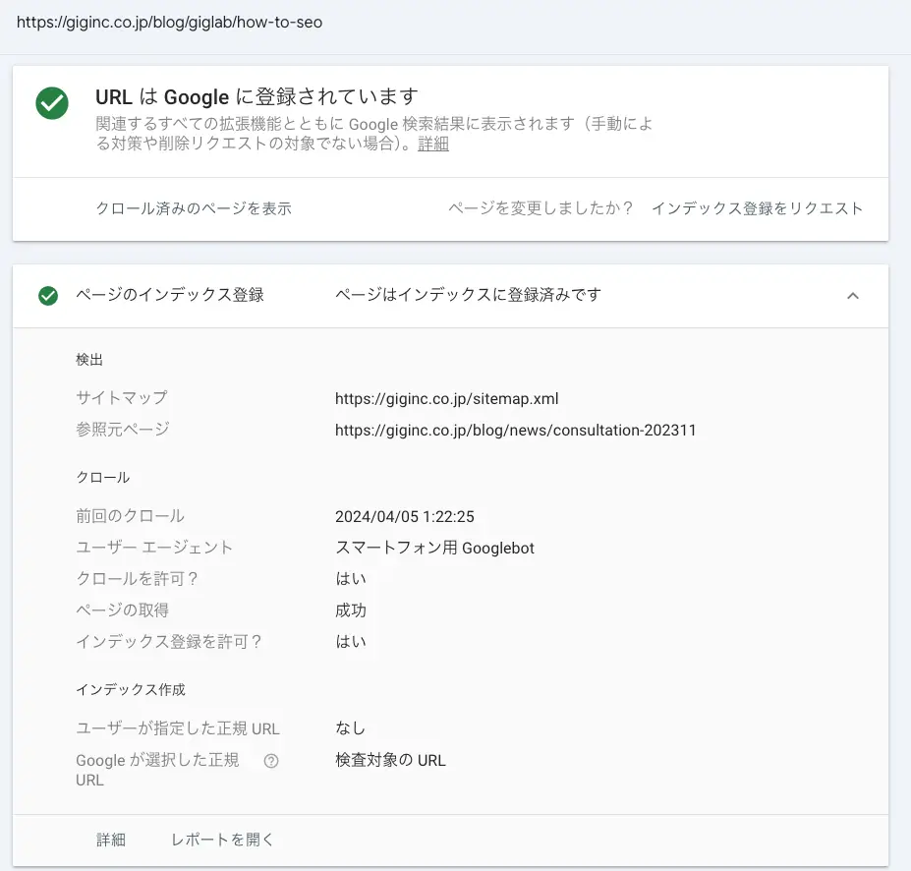This screenshot has width=911, height=871.
Task: Click the 検出 section header
Action: pos(89,360)
